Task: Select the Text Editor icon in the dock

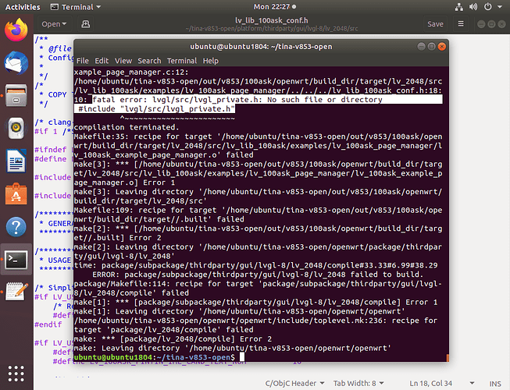Action: 16,291
